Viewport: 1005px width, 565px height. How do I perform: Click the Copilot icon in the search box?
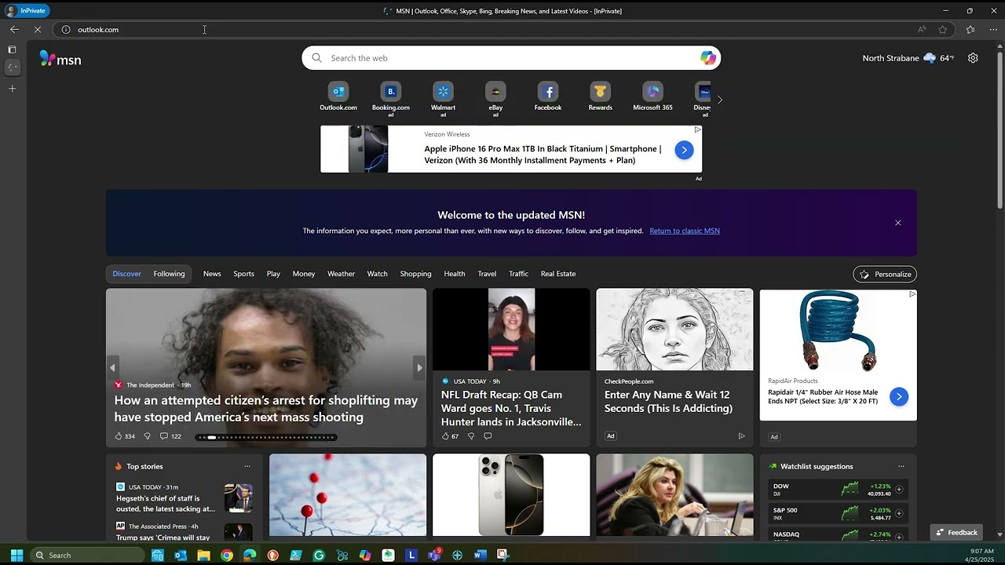coord(708,57)
